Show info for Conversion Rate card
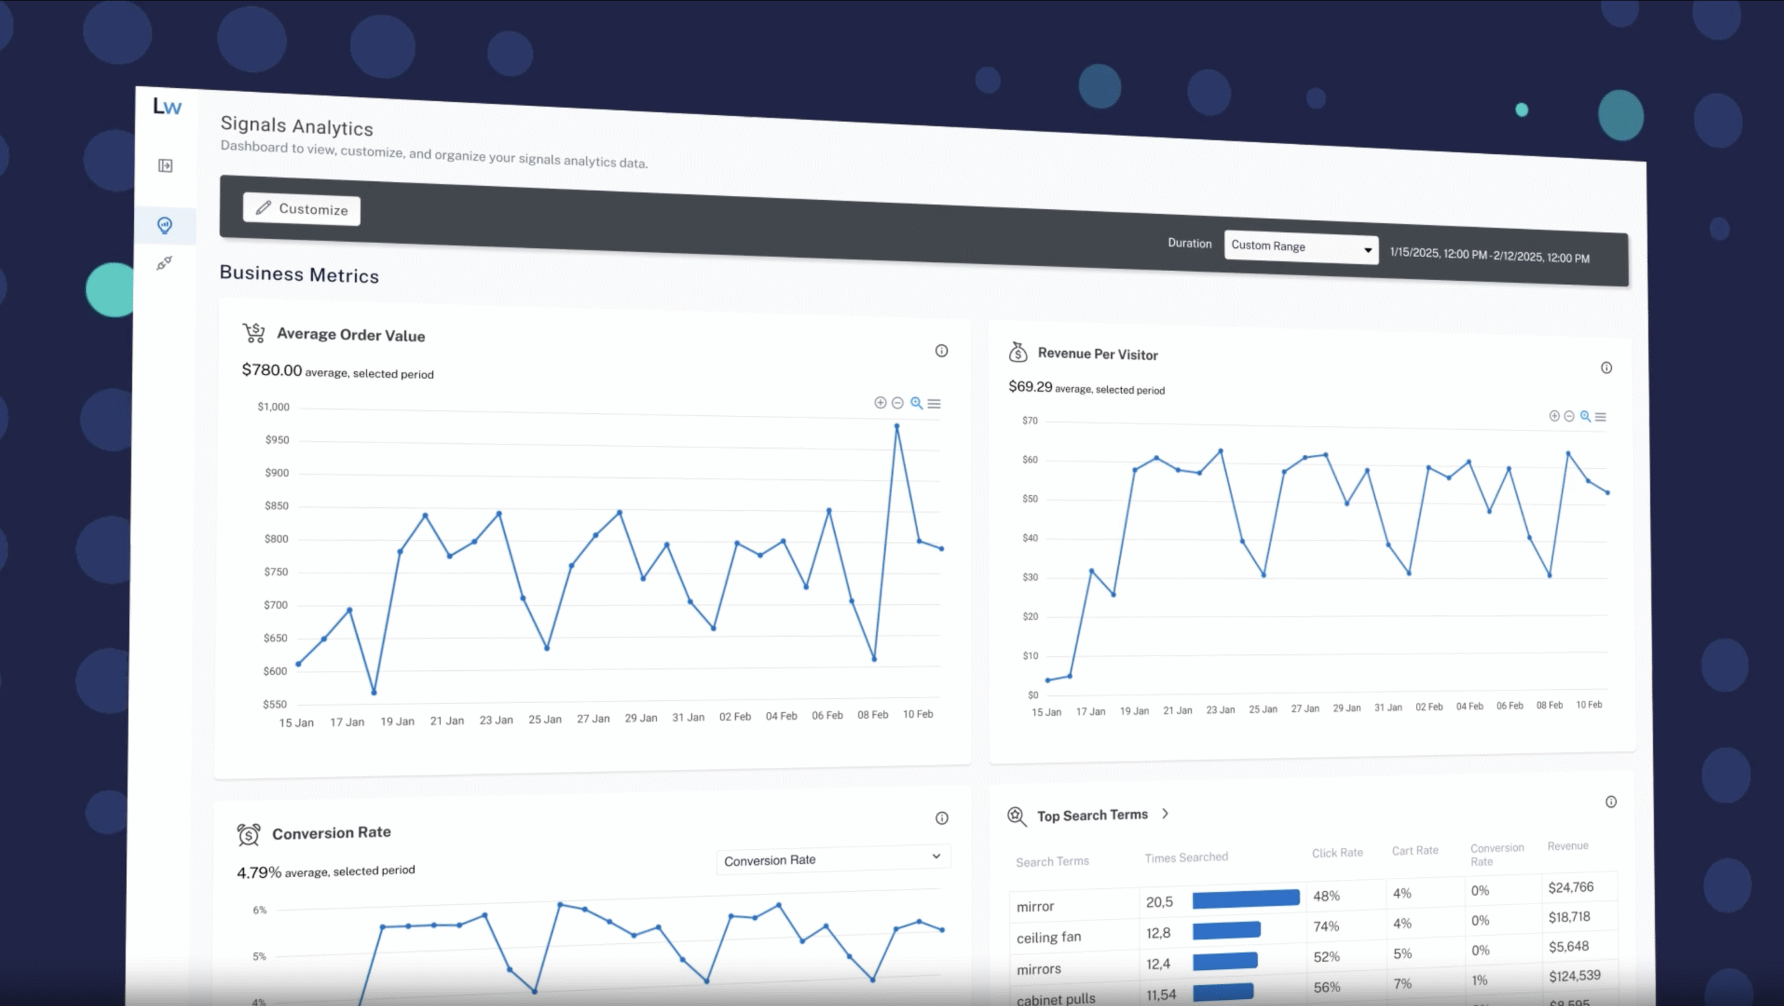 tap(941, 818)
